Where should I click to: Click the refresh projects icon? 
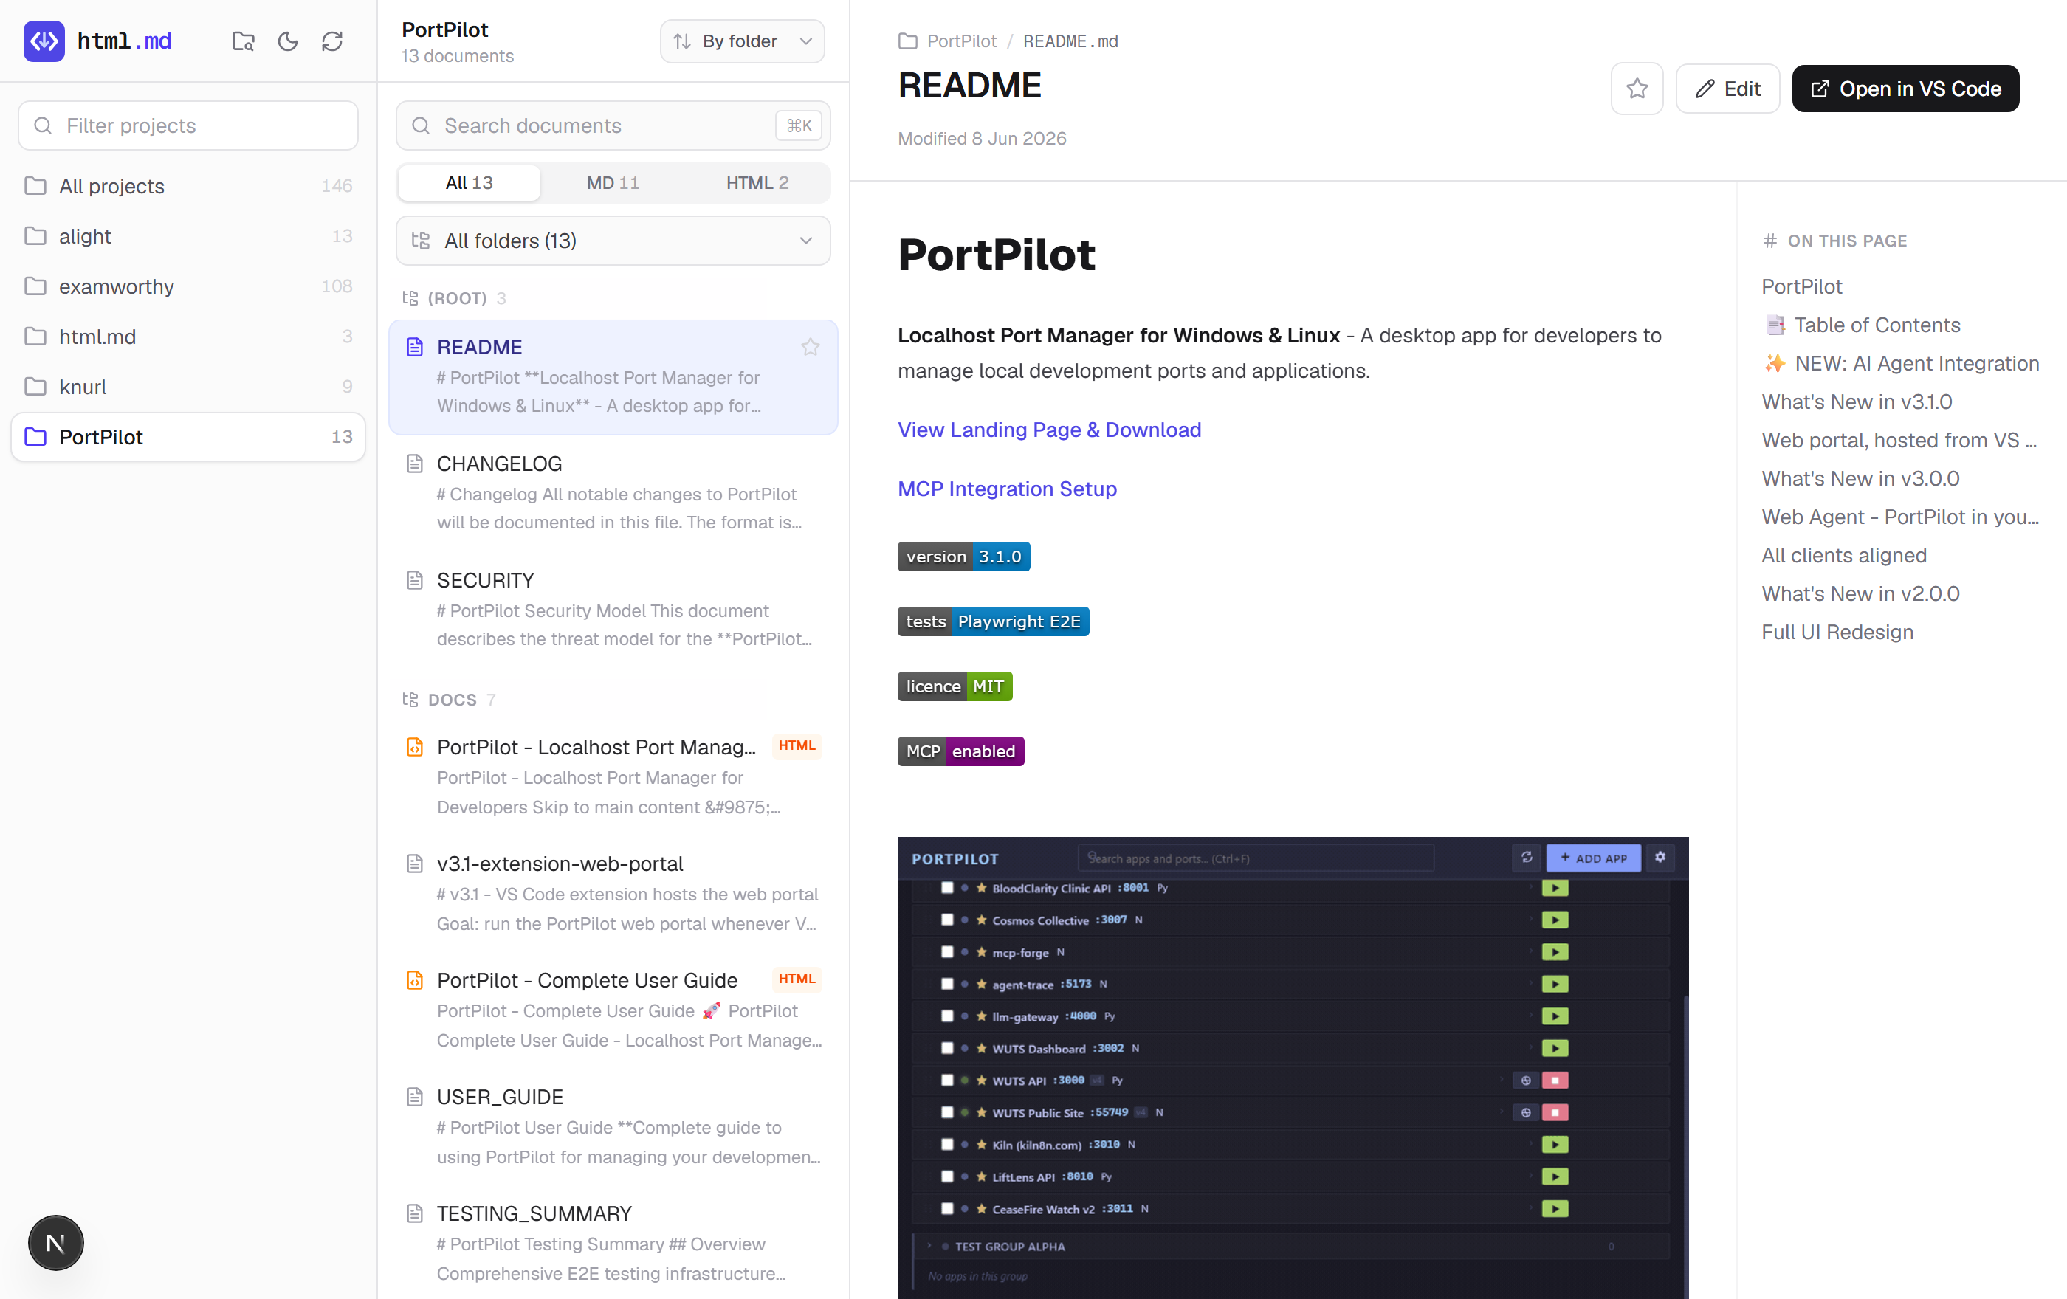332,41
